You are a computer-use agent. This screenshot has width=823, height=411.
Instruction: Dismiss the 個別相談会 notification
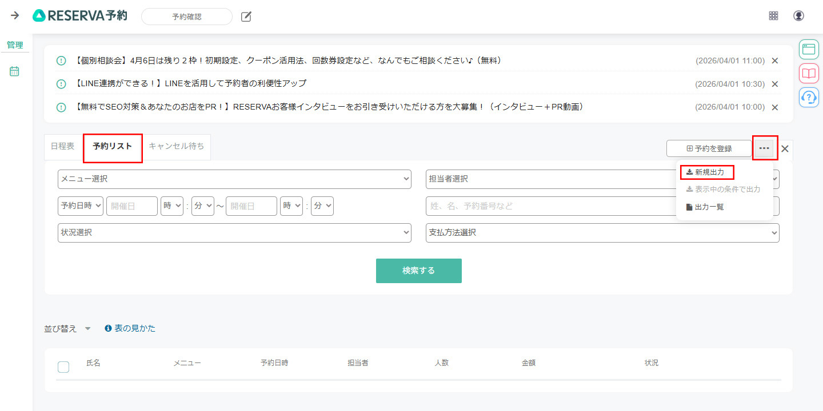(775, 61)
